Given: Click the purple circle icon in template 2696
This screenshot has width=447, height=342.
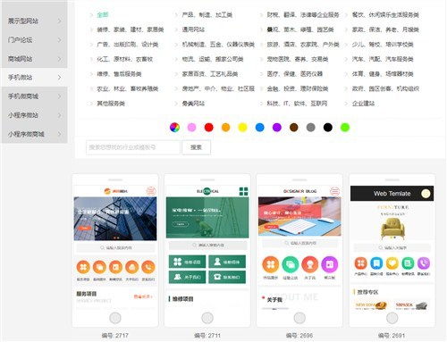Looking at the screenshot, I should tap(330, 264).
